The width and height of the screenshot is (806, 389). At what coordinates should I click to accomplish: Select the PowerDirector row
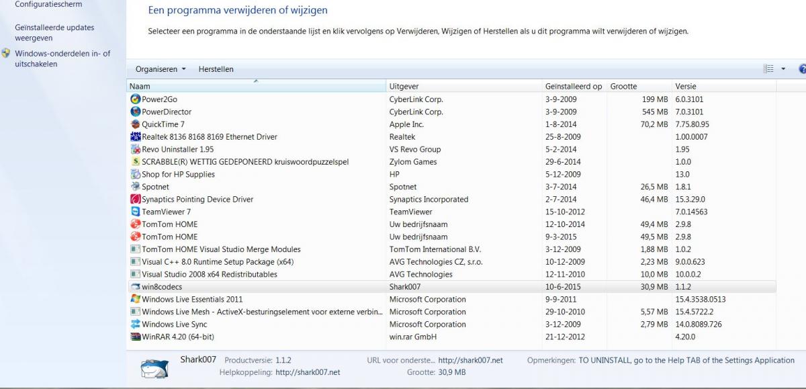tap(451, 112)
